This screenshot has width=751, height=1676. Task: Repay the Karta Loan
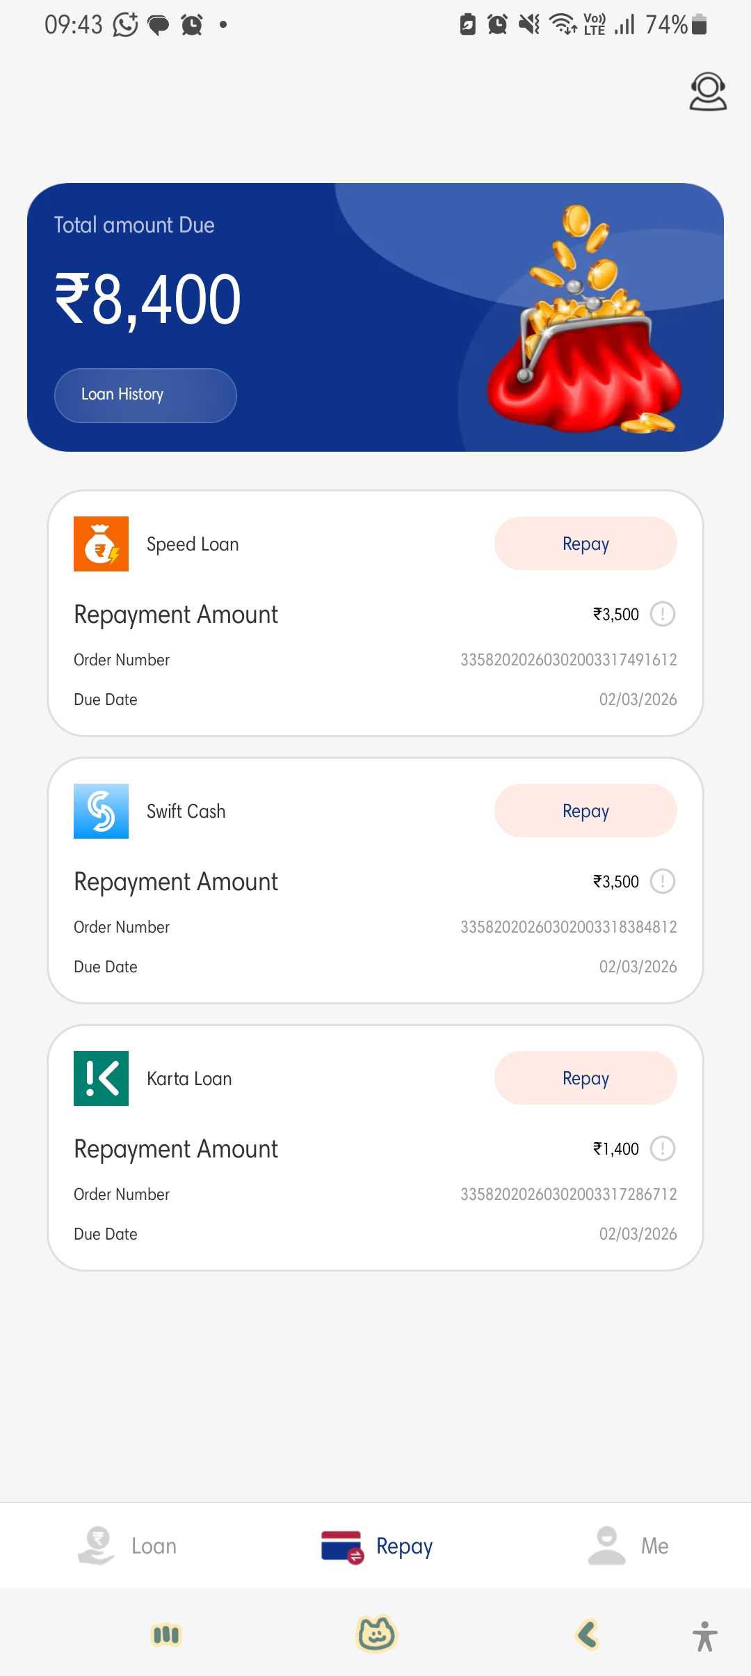tap(586, 1078)
